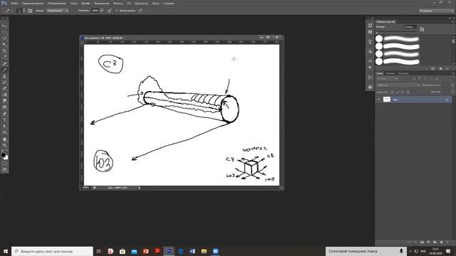Open the background color picker
Image resolution: width=456 pixels, height=256 pixels.
[x=6, y=158]
